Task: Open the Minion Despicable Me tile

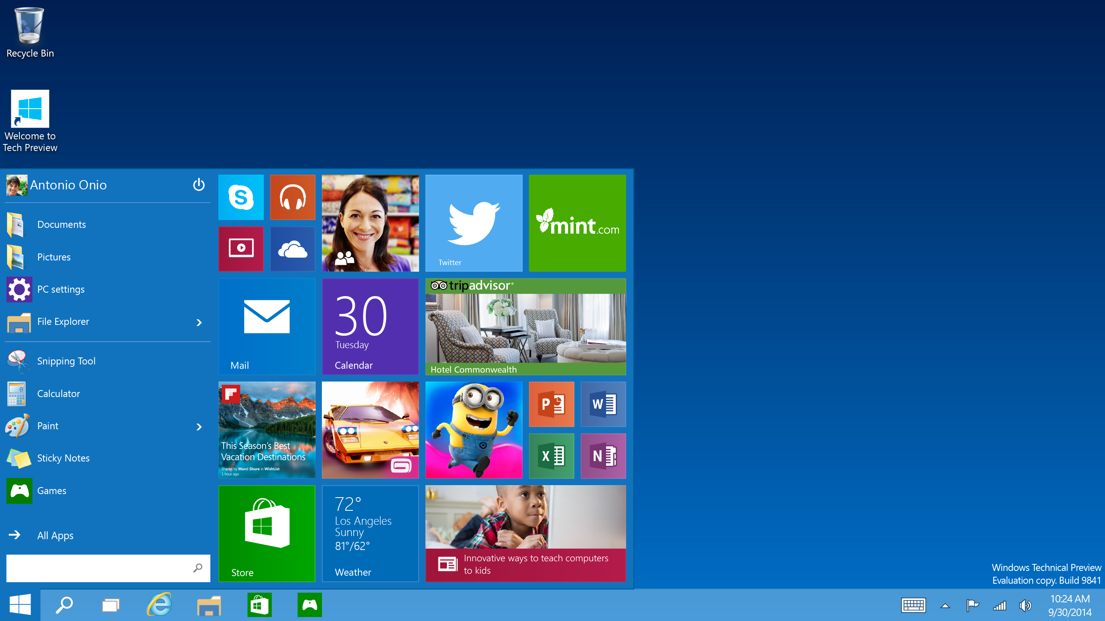Action: [x=474, y=431]
